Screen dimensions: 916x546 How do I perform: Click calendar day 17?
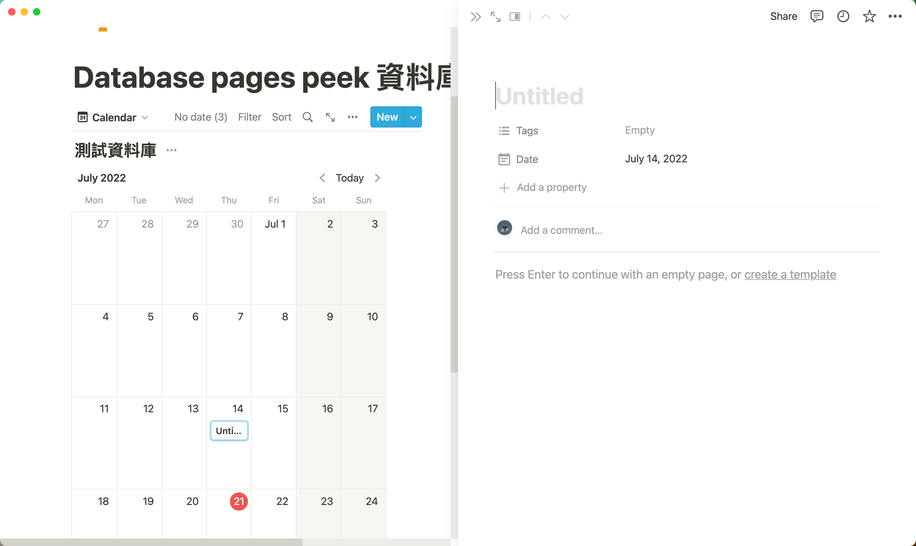pyautogui.click(x=364, y=443)
